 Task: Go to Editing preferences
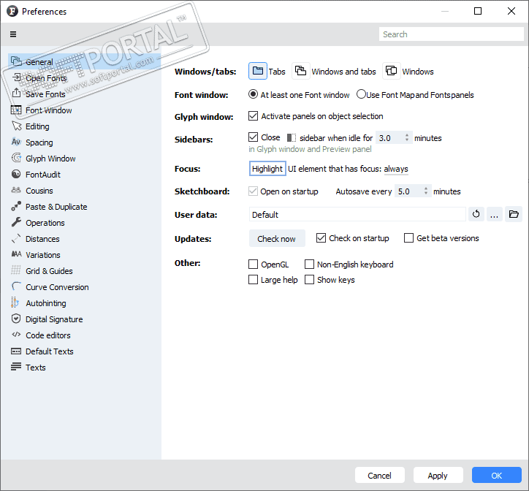tap(84, 126)
